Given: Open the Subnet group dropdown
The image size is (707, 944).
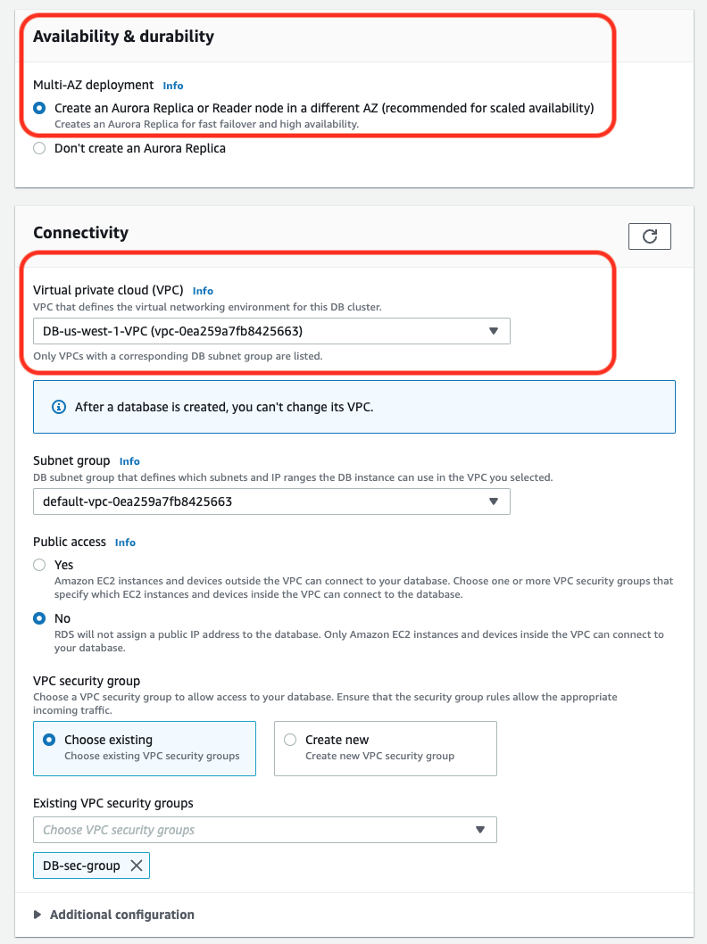Looking at the screenshot, I should click(x=271, y=501).
